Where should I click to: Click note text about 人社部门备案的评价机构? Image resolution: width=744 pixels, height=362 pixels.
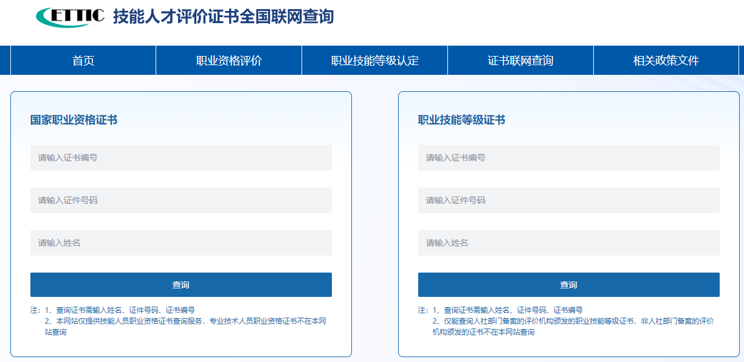pyautogui.click(x=573, y=327)
